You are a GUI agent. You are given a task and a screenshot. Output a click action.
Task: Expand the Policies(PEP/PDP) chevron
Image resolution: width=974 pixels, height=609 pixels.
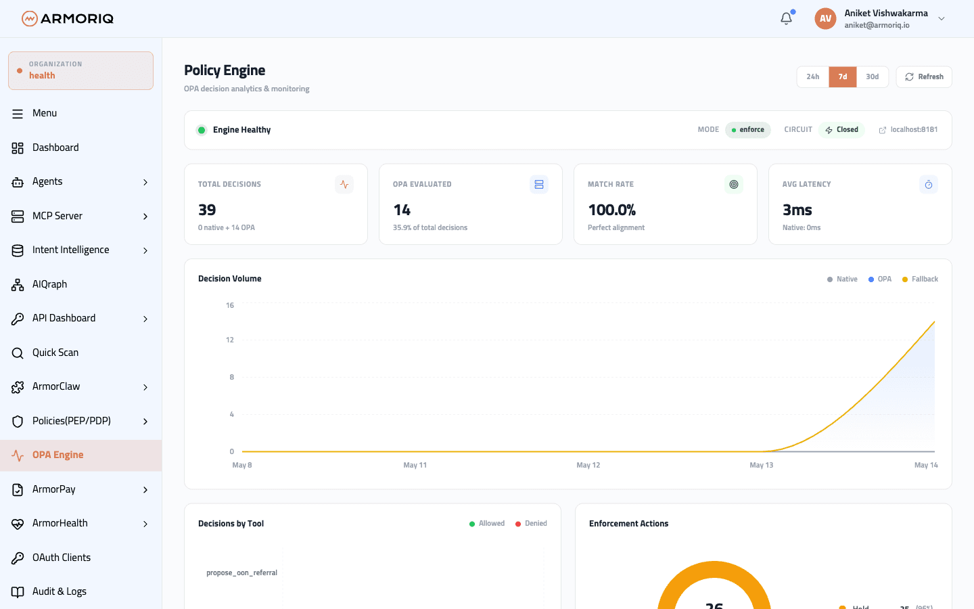pyautogui.click(x=145, y=422)
